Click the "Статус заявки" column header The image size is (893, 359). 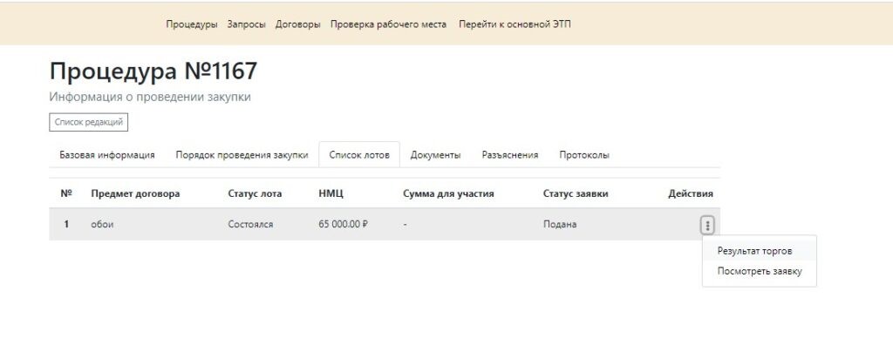click(x=575, y=193)
